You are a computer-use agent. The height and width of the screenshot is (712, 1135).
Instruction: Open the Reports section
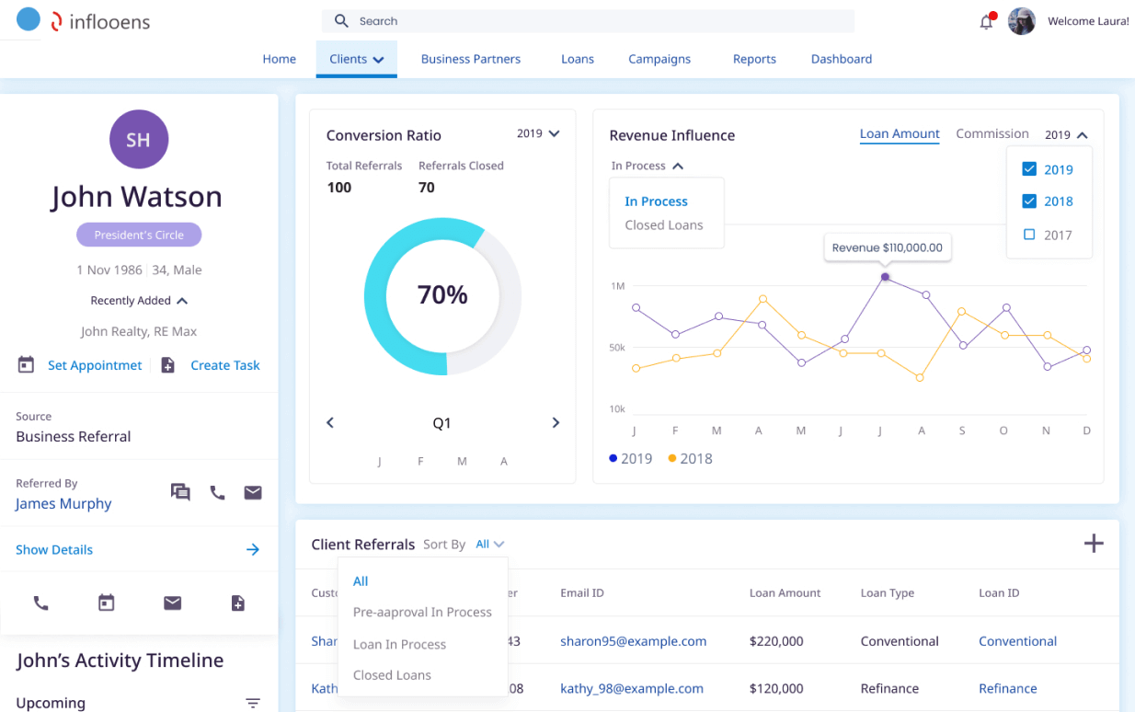[x=753, y=58]
